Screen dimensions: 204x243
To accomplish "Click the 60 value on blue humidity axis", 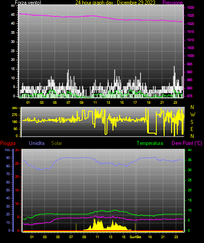I will [x=8, y=182].
